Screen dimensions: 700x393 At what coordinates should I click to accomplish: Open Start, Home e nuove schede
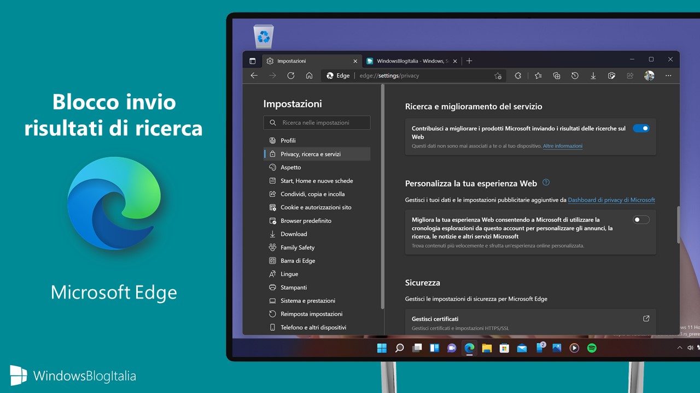tap(317, 181)
